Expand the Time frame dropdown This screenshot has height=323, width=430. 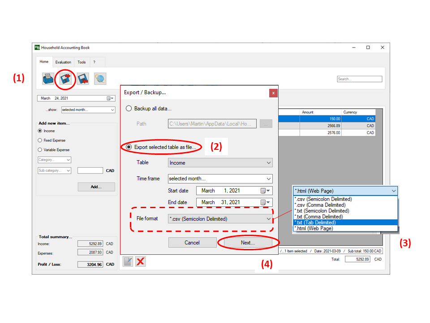[220, 179]
